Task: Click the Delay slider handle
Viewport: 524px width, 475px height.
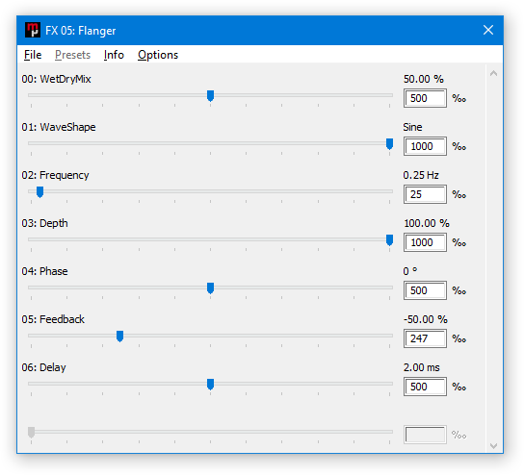Action: coord(210,384)
